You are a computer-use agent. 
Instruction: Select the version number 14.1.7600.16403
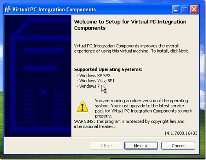[181, 133]
